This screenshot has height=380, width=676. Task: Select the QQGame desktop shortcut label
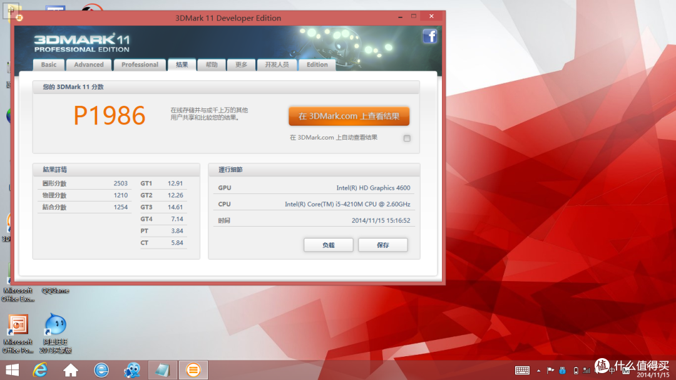pos(55,290)
